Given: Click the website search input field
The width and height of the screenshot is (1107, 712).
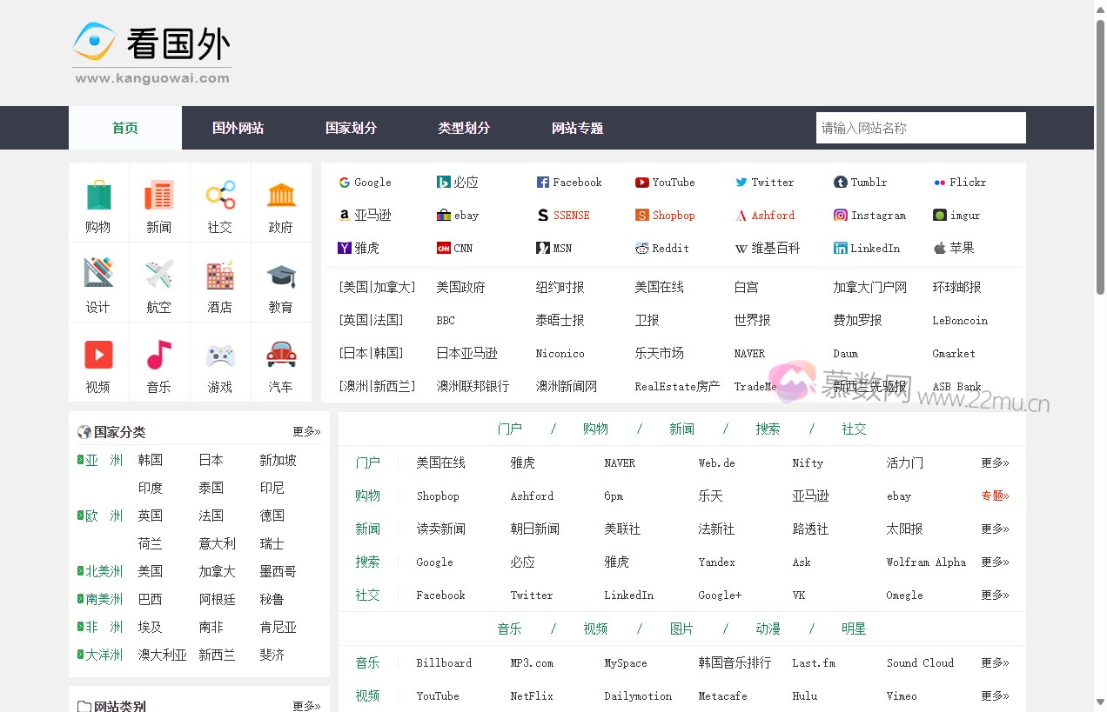Looking at the screenshot, I should pyautogui.click(x=920, y=128).
